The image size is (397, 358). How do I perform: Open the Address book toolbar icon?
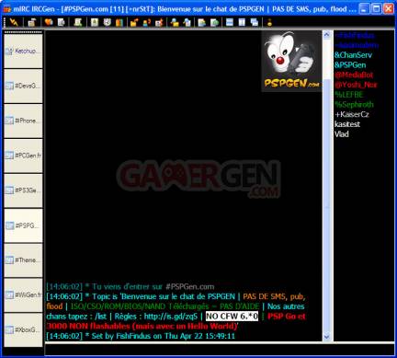pyautogui.click(x=95, y=22)
